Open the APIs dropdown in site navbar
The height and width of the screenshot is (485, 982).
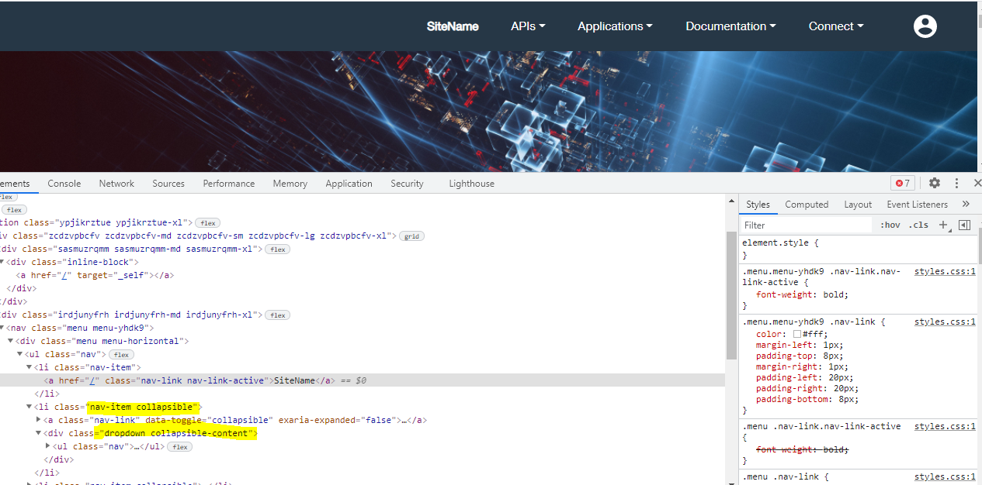(528, 26)
